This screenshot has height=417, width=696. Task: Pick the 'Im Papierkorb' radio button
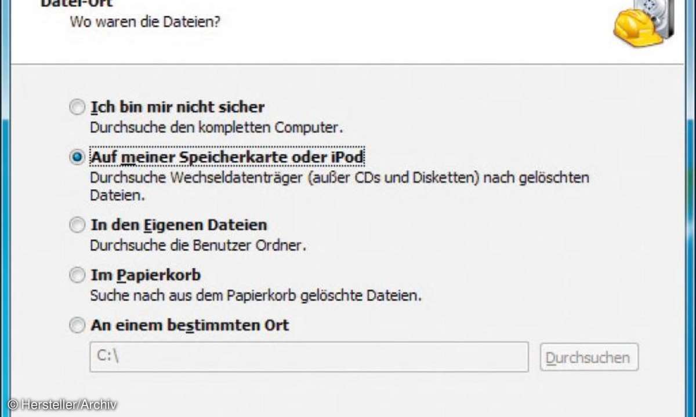[x=77, y=275]
